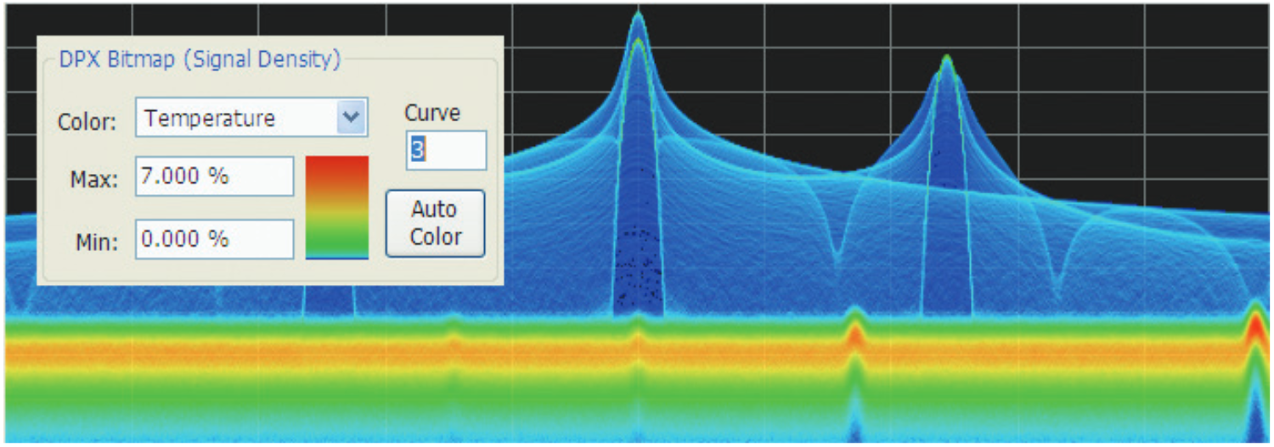Click the Max: label

pos(93,179)
